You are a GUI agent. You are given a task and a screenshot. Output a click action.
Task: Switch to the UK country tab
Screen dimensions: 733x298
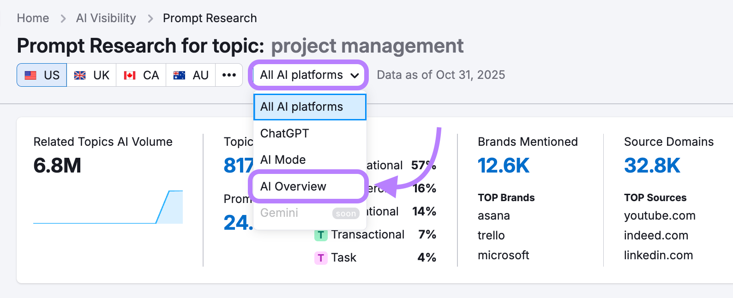92,75
